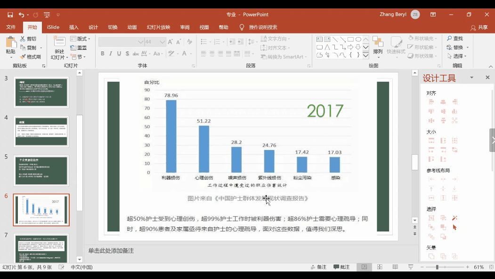
Task: Open the iSlide ribbon tab
Action: pos(53,27)
